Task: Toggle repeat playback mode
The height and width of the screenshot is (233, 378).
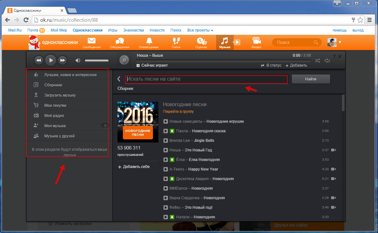Action: (x=327, y=61)
